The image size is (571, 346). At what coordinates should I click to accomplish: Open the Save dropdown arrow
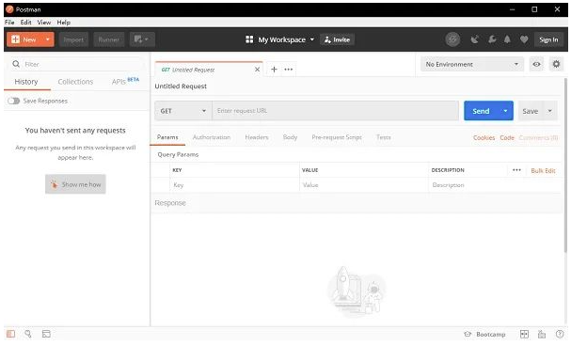tap(550, 111)
